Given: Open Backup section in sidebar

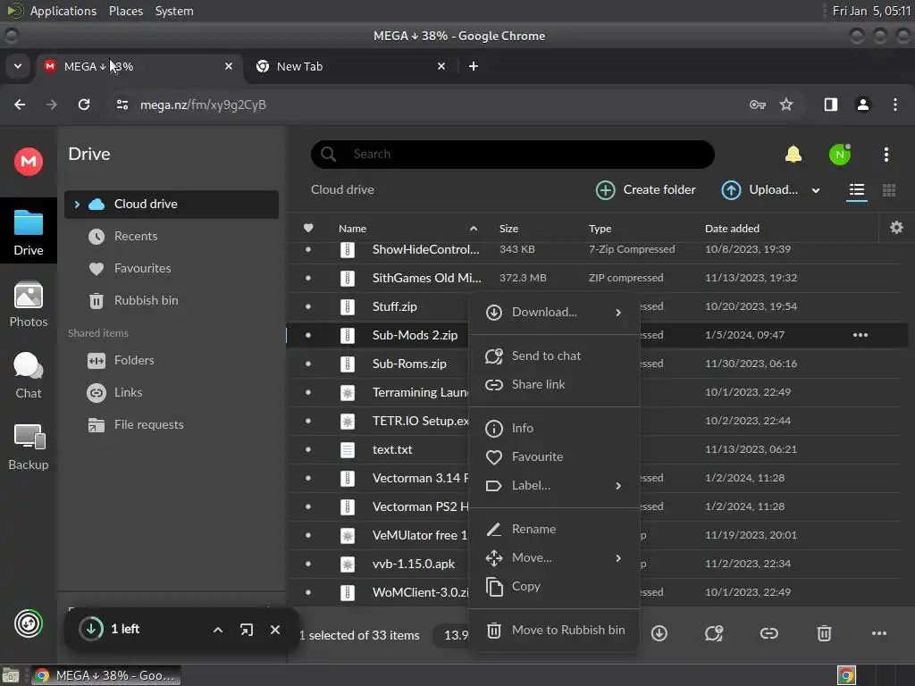Looking at the screenshot, I should [29, 448].
